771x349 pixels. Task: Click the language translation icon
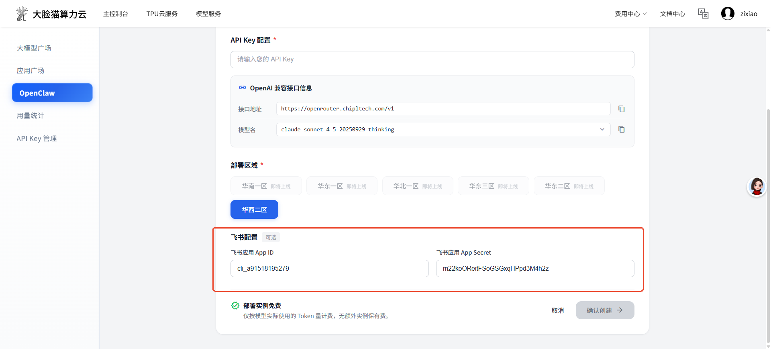click(x=703, y=14)
